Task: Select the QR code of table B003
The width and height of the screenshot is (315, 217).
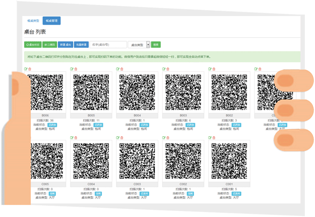Action: click(x=183, y=92)
